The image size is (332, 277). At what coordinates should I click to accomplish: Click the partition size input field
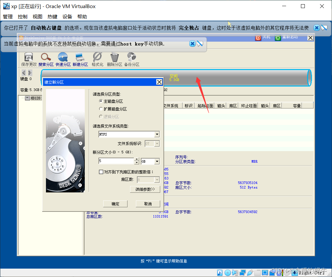pyautogui.click(x=116, y=161)
